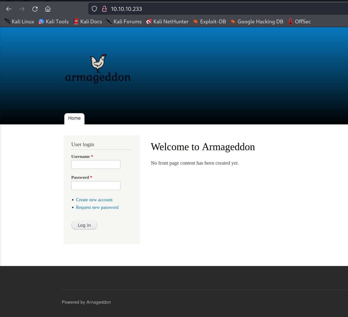Click the Armageddon rooster logo
348x317 pixels.
98,63
